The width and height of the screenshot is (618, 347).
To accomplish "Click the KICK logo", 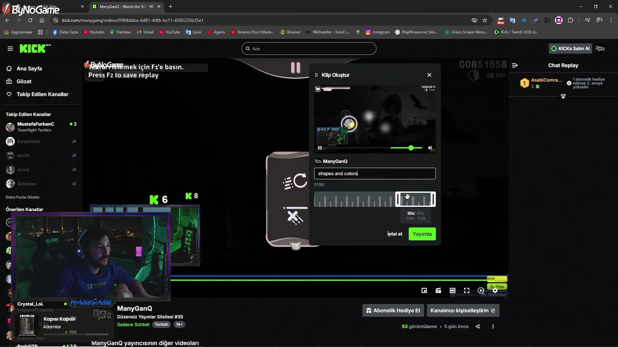I will tap(35, 48).
